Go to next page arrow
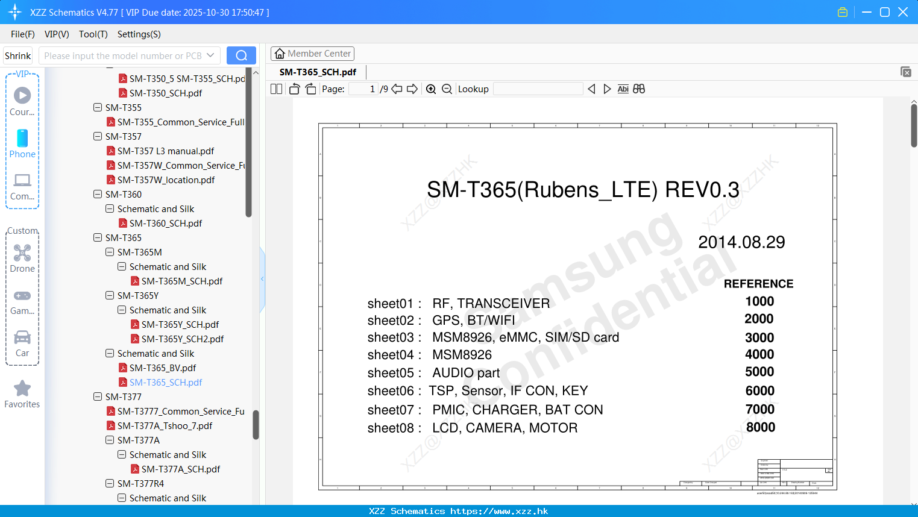Screen dimensions: 918x517 [412, 89]
